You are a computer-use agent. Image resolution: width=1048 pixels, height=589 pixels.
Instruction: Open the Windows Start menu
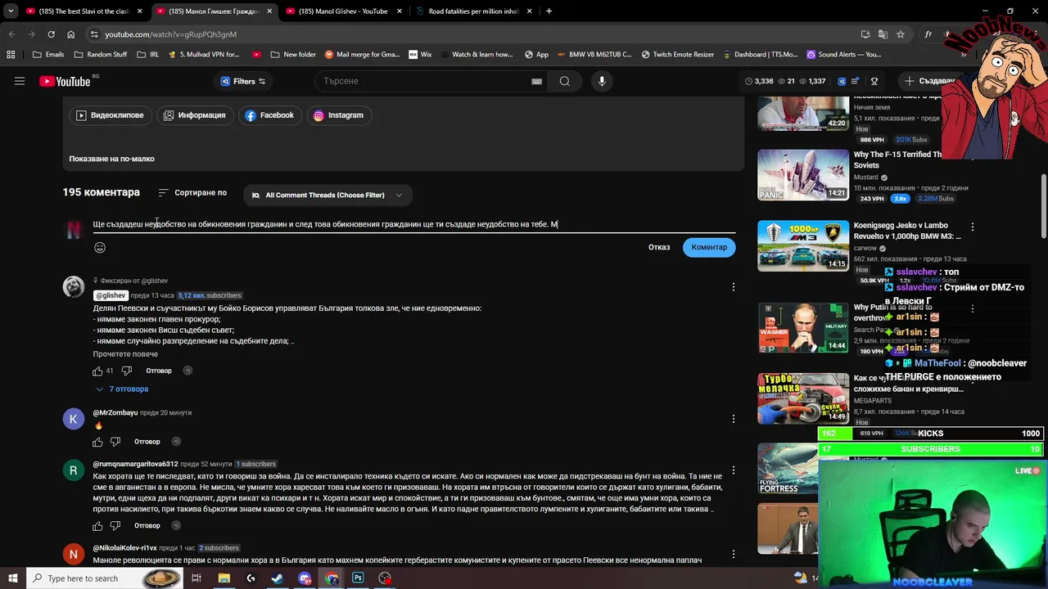click(x=12, y=578)
